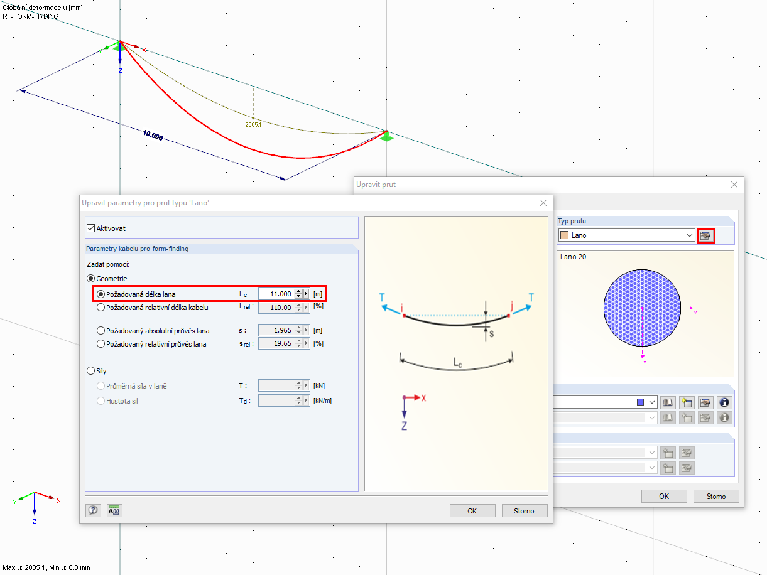The height and width of the screenshot is (575, 767).
Task: Close the 'Upravit parametry pro prut typu Lano' dialog
Action: coord(543,203)
